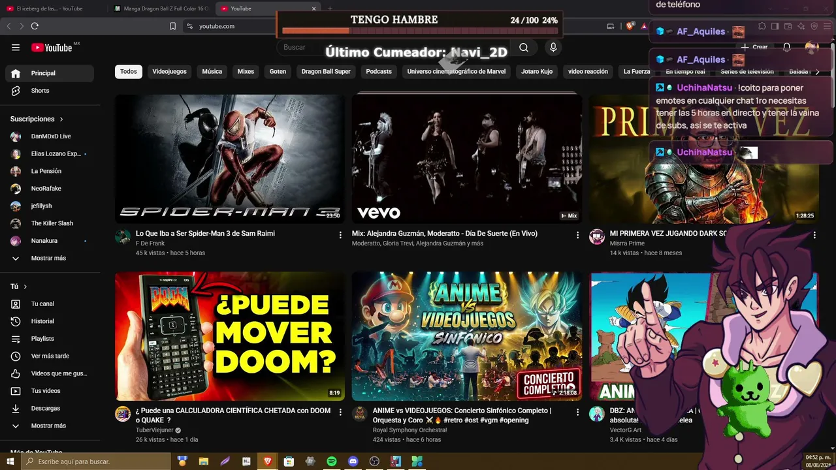Open YouTube notifications bell
Image resolution: width=836 pixels, height=470 pixels.
pyautogui.click(x=787, y=47)
